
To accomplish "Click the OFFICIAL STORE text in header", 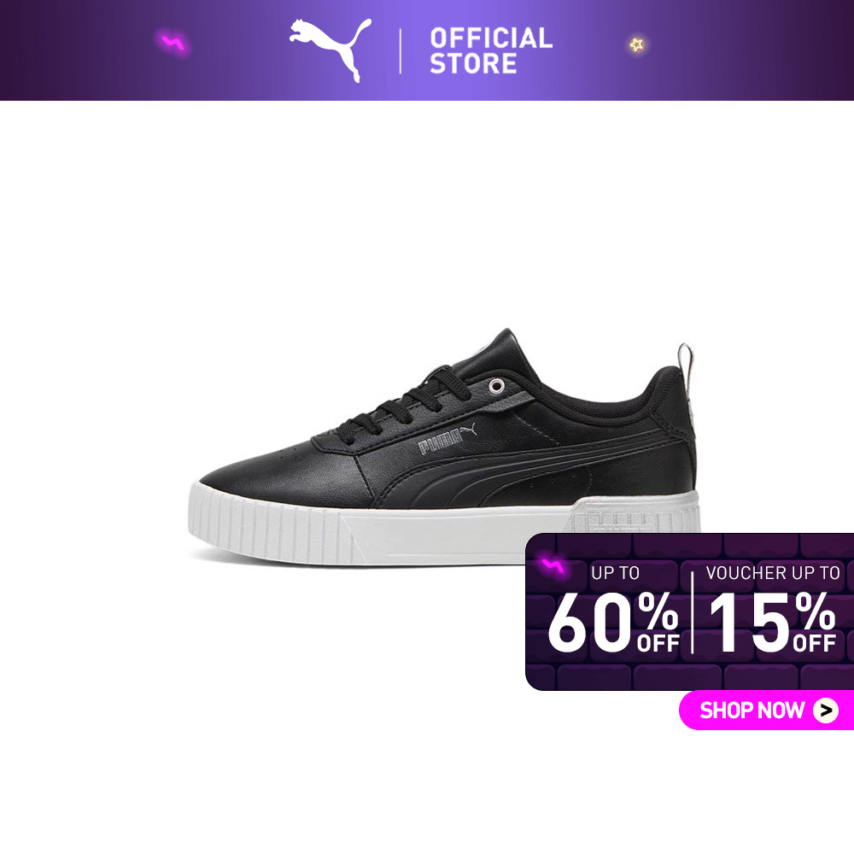I will (491, 50).
